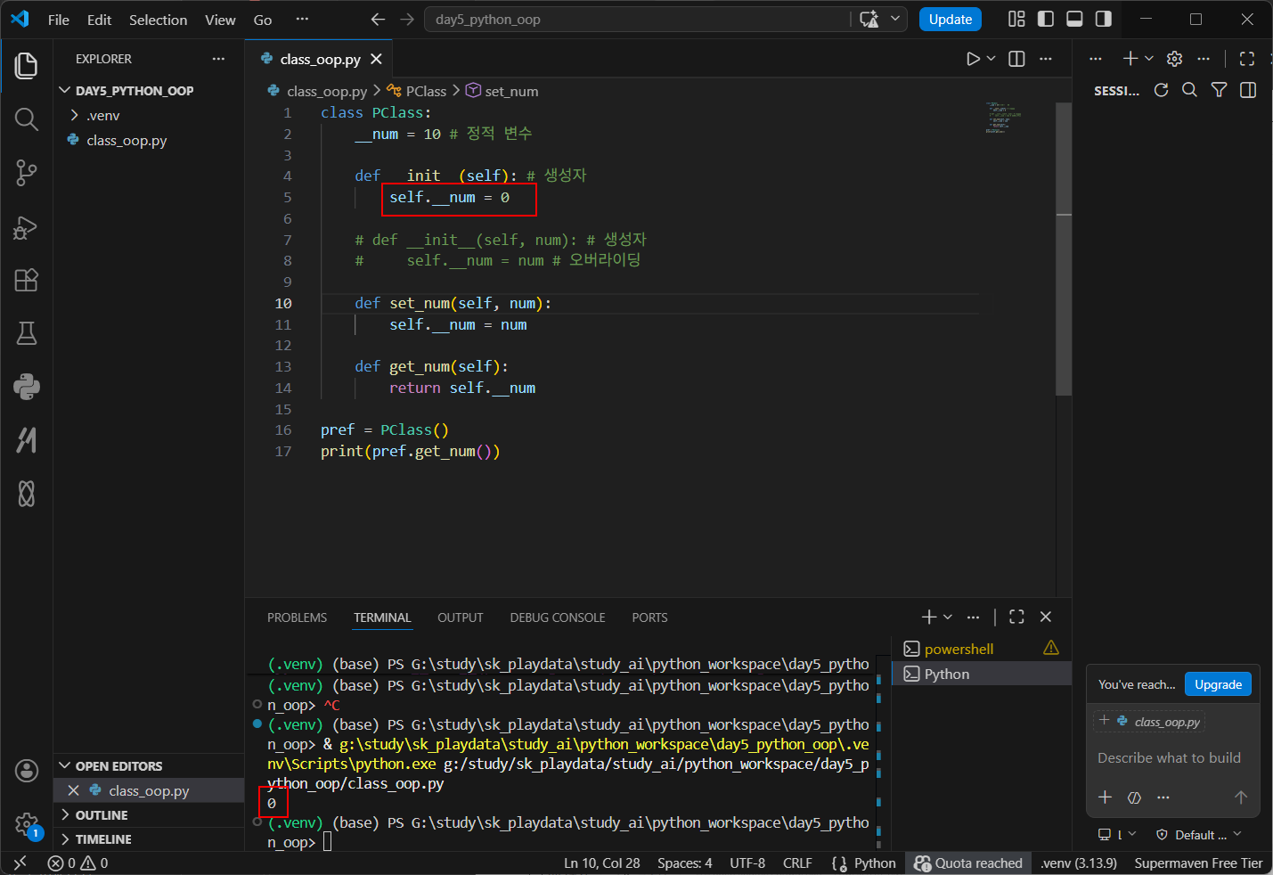
Task: Select the .venv (3.13.9) interpreter status
Action: [1079, 863]
